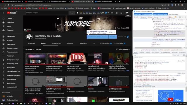Switch to the Каналы channel tab

(x=70, y=43)
